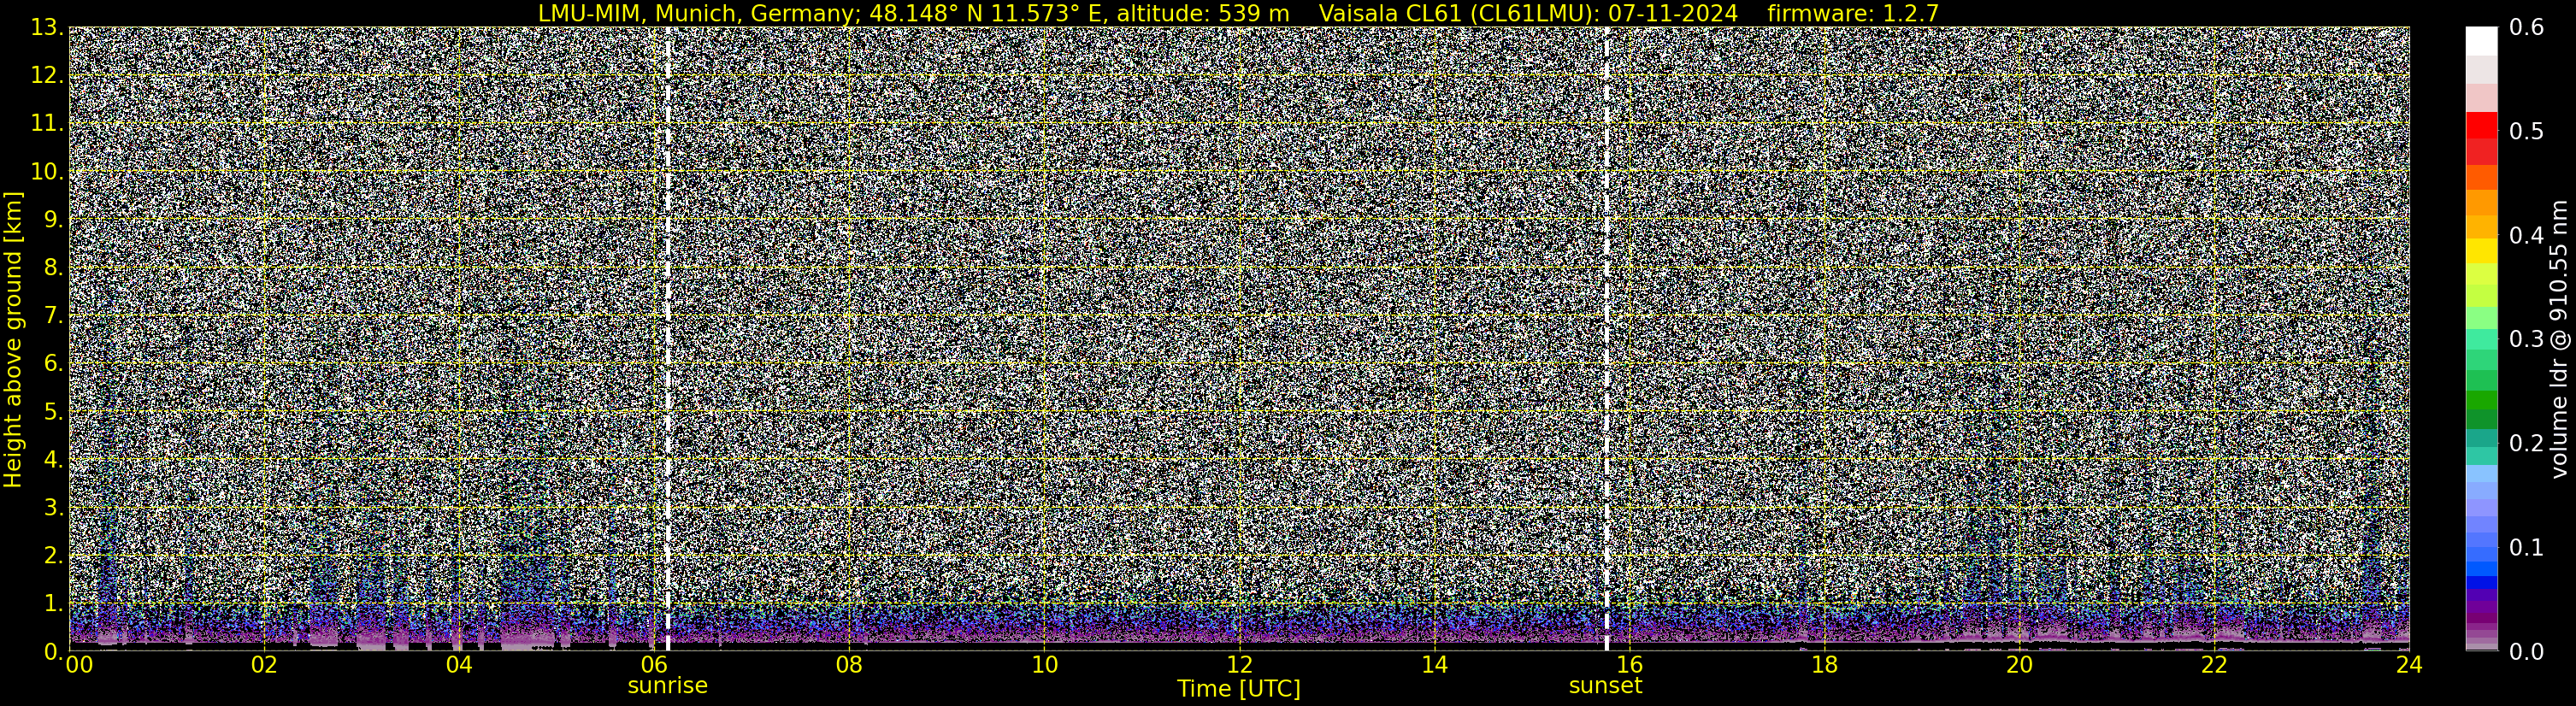Click the time axis tick label 00
Screen dimensions: 2576x706
click(x=78, y=665)
